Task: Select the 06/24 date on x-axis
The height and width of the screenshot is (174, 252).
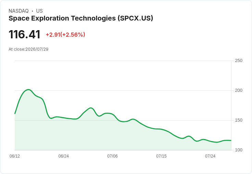Action: 63,156
